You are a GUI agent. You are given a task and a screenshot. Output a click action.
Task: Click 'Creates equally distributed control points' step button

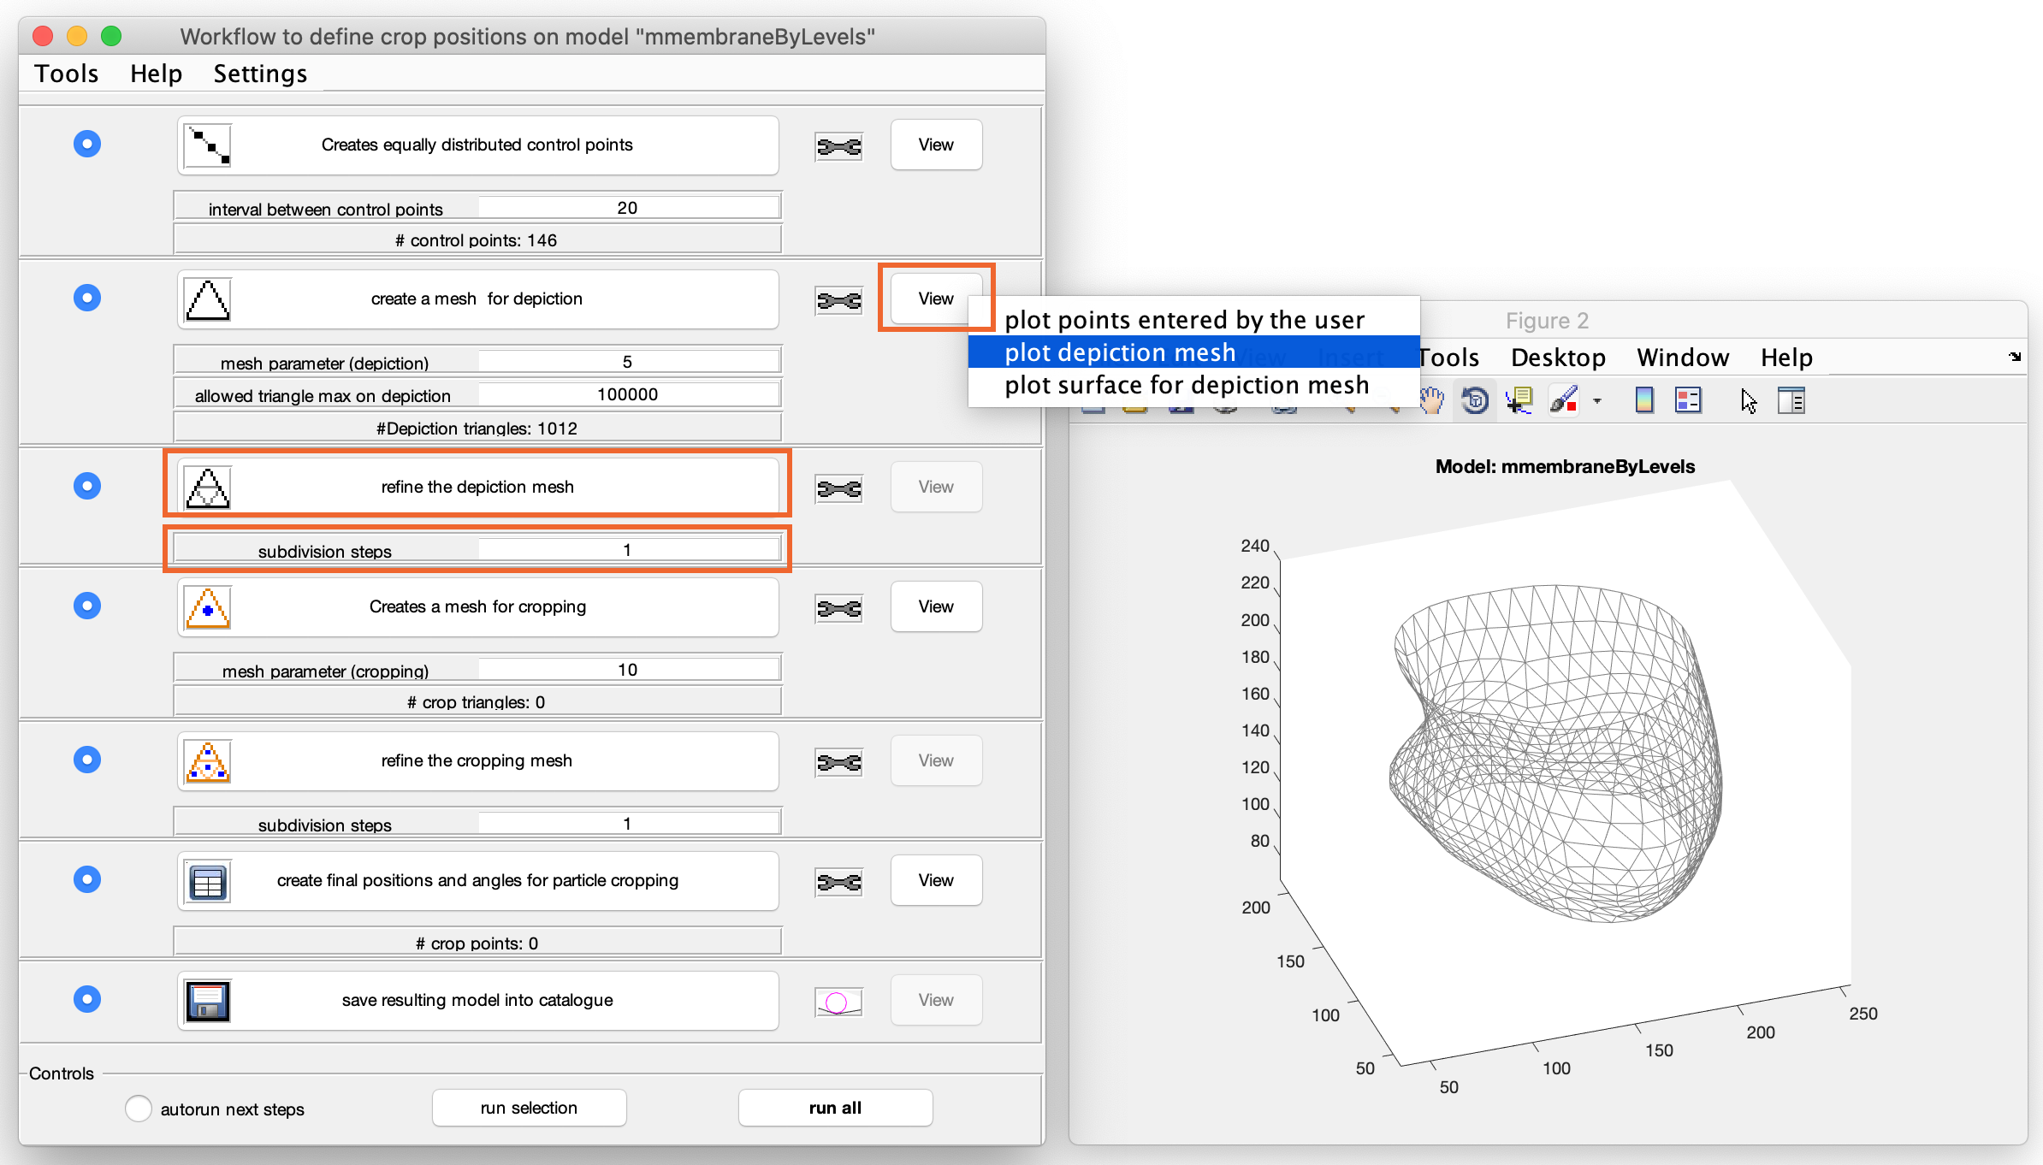(477, 145)
